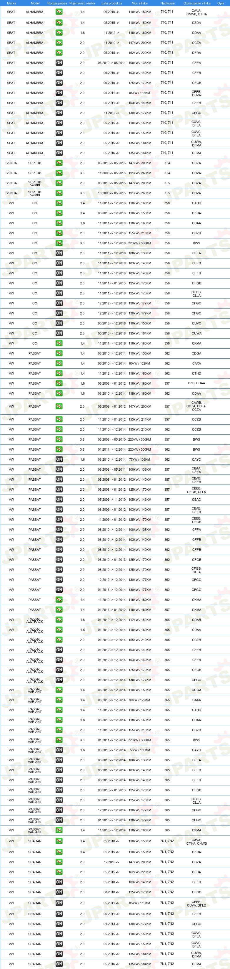This screenshot has height=969, width=230.
Task: Click petrol icon in SEAT Alhambra DEDA row
Action: [x=59, y=53]
